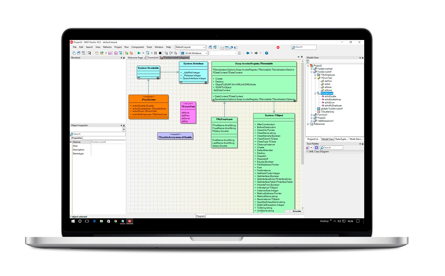Open the Component menu
The image size is (445, 276).
137,47
